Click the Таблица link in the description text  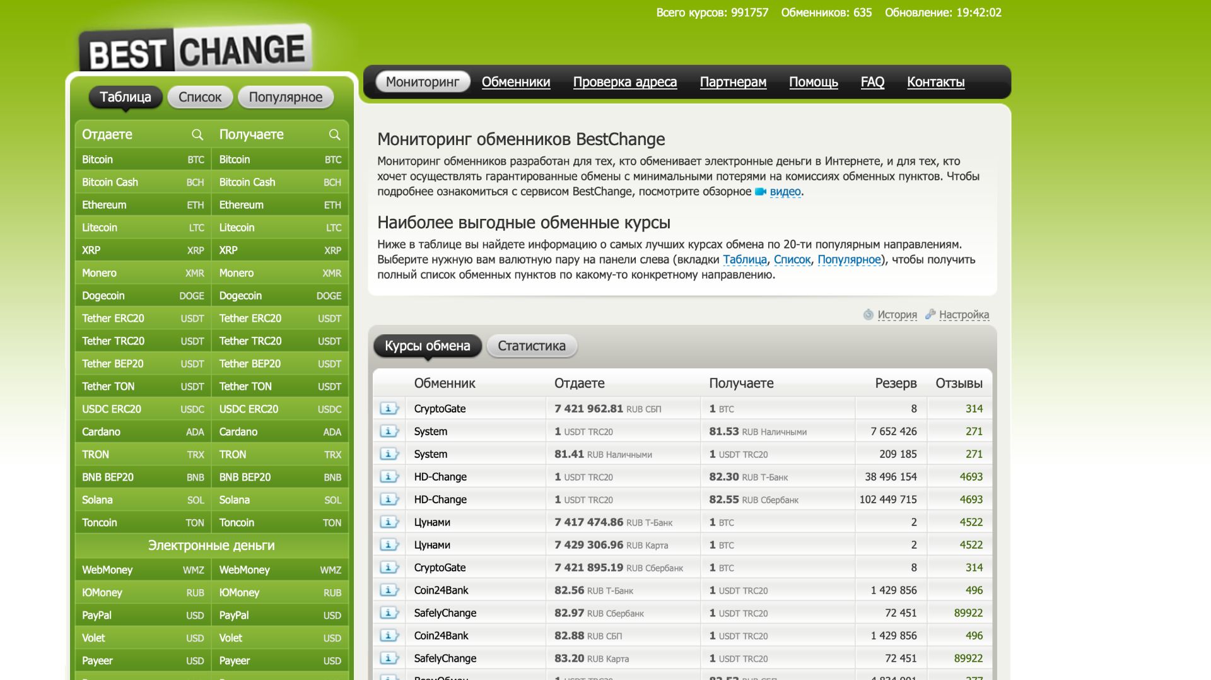[745, 260]
